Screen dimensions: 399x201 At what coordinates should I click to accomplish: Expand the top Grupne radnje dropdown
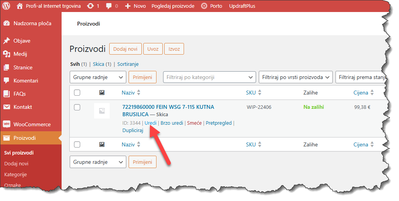point(98,77)
